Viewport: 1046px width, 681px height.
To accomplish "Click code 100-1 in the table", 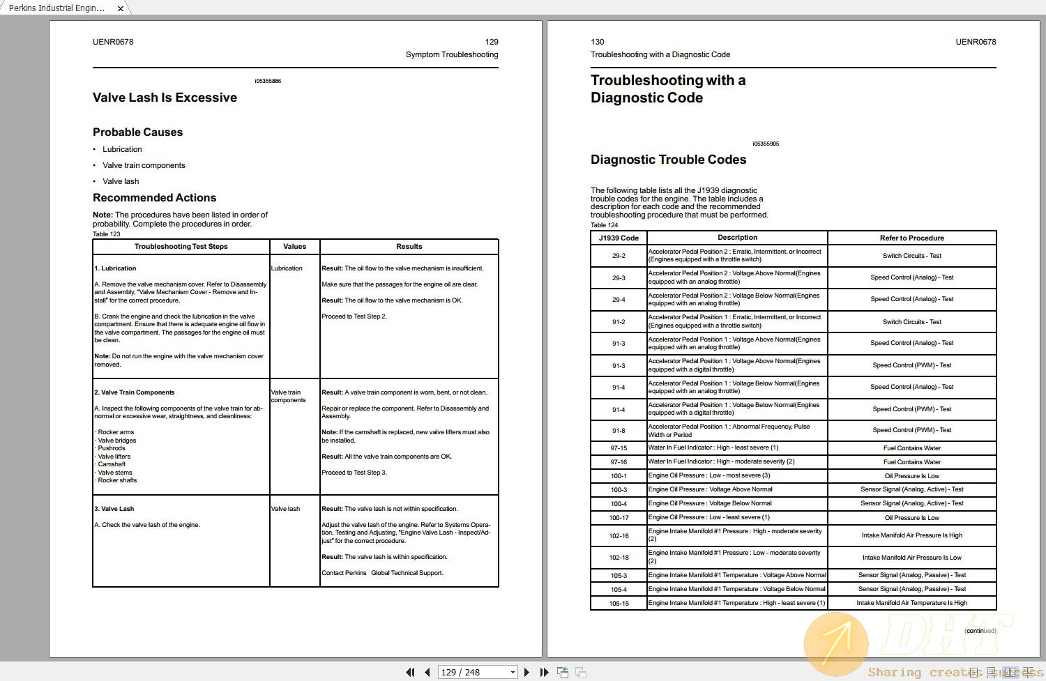I will click(619, 476).
